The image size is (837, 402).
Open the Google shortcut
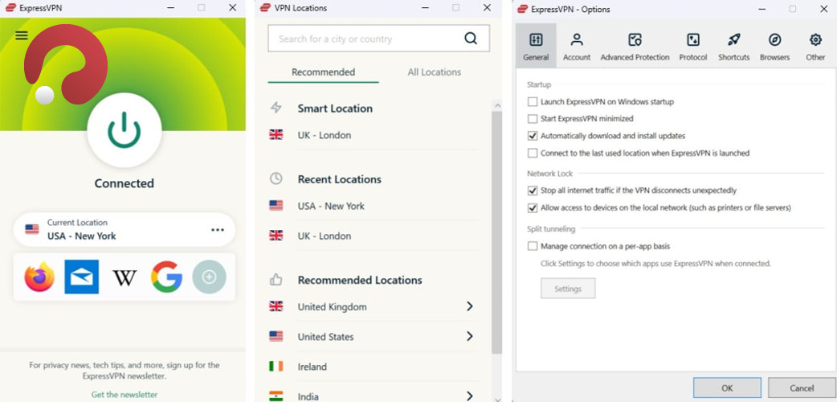click(x=166, y=277)
